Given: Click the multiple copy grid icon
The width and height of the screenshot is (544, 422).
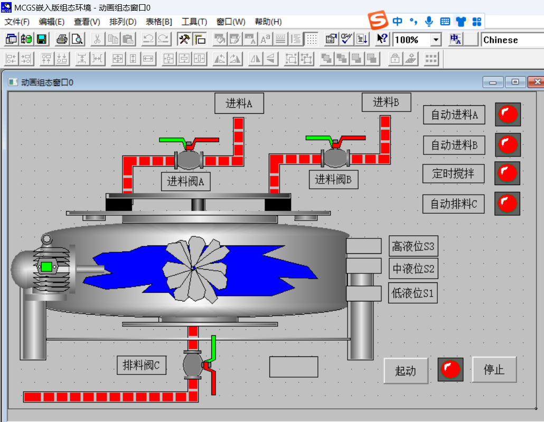Looking at the screenshot, I should click(430, 59).
